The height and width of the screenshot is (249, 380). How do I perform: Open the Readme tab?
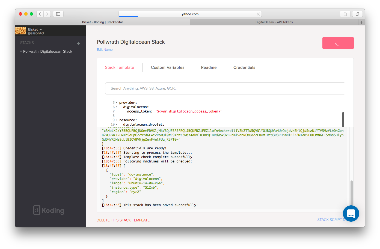pyautogui.click(x=209, y=67)
